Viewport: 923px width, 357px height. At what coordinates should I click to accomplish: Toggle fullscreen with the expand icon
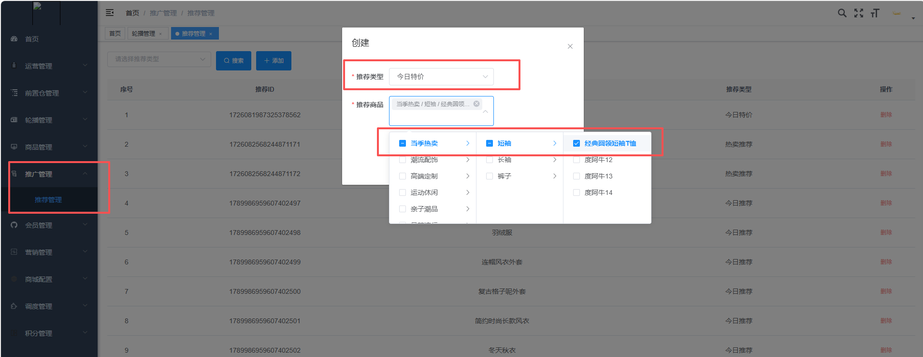click(x=858, y=13)
